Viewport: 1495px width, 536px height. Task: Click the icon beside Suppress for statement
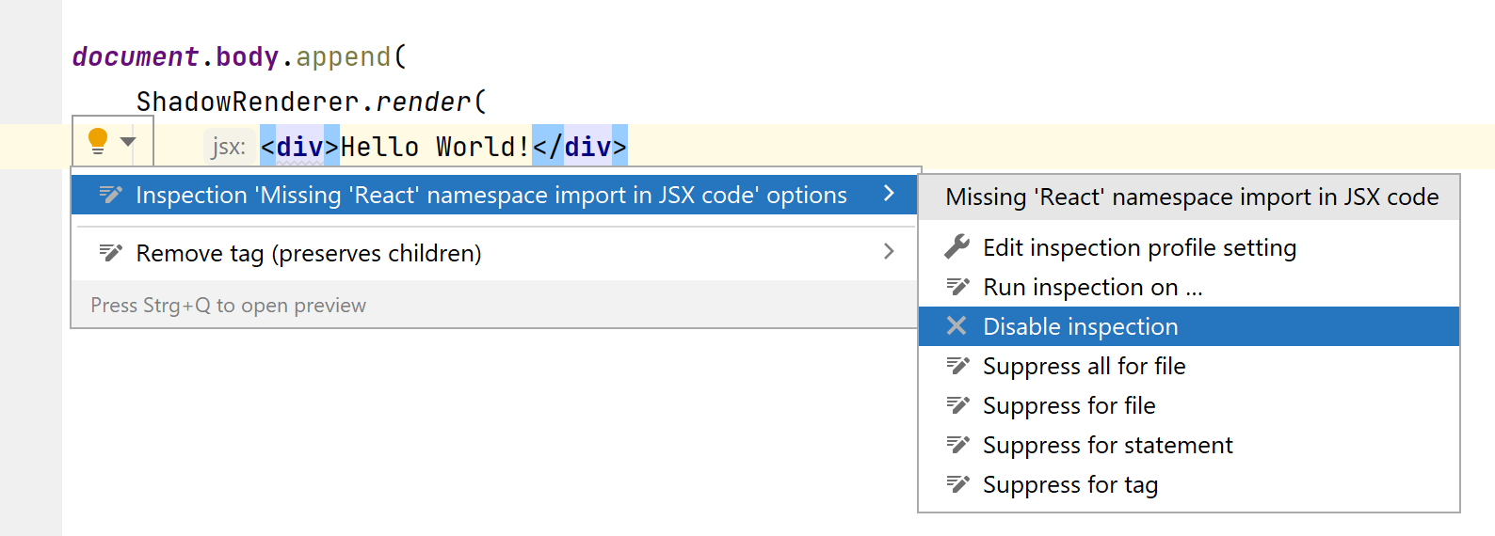pos(957,444)
